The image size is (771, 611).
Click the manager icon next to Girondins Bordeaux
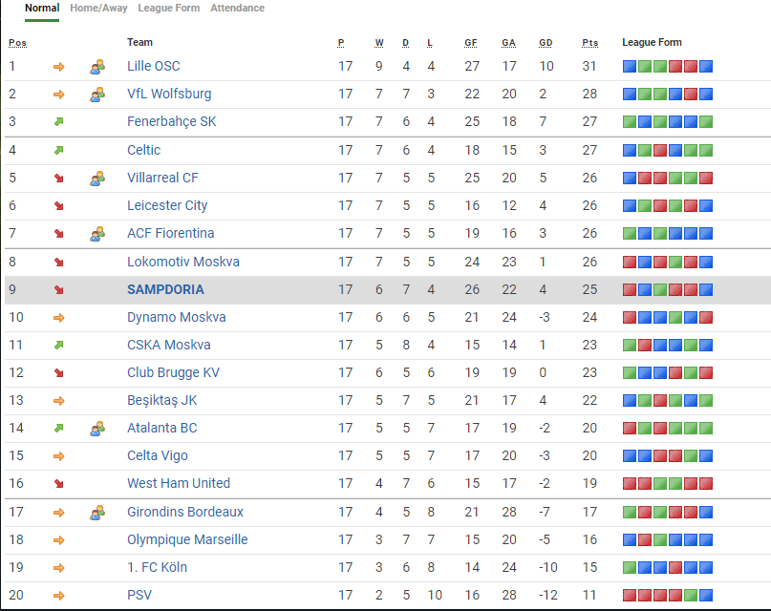[97, 513]
